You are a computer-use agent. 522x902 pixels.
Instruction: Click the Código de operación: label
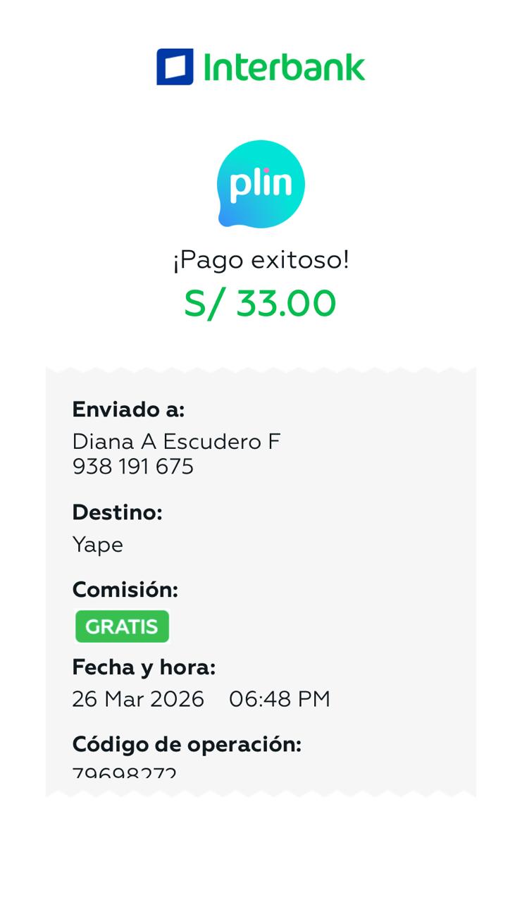click(x=187, y=744)
